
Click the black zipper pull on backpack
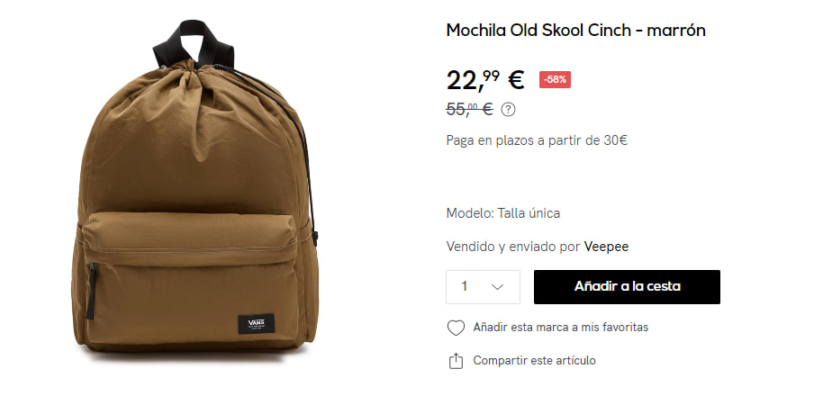click(91, 291)
